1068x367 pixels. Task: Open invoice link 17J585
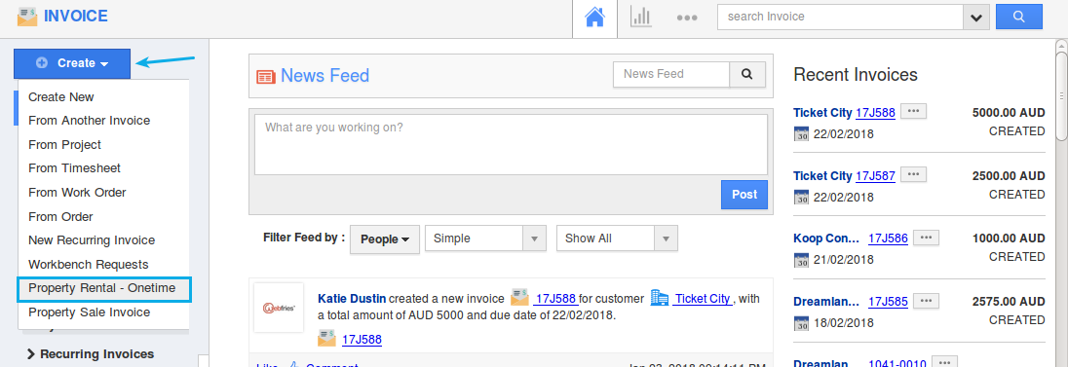tap(888, 301)
